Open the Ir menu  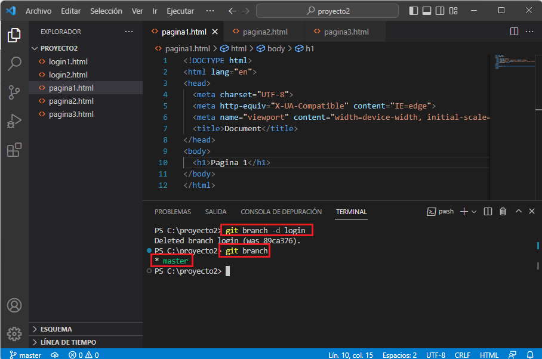click(x=155, y=11)
